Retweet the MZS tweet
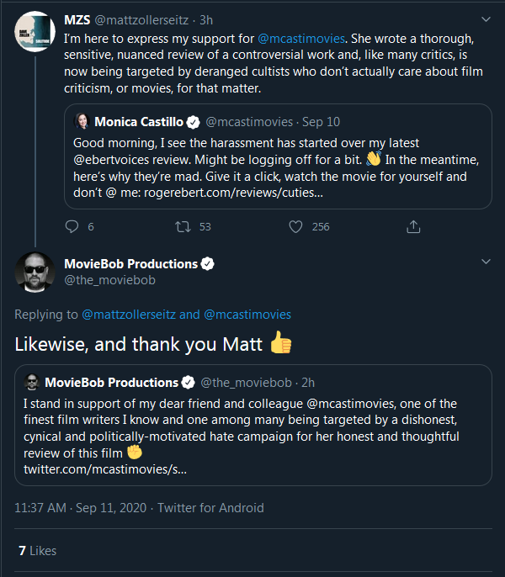 pyautogui.click(x=183, y=226)
